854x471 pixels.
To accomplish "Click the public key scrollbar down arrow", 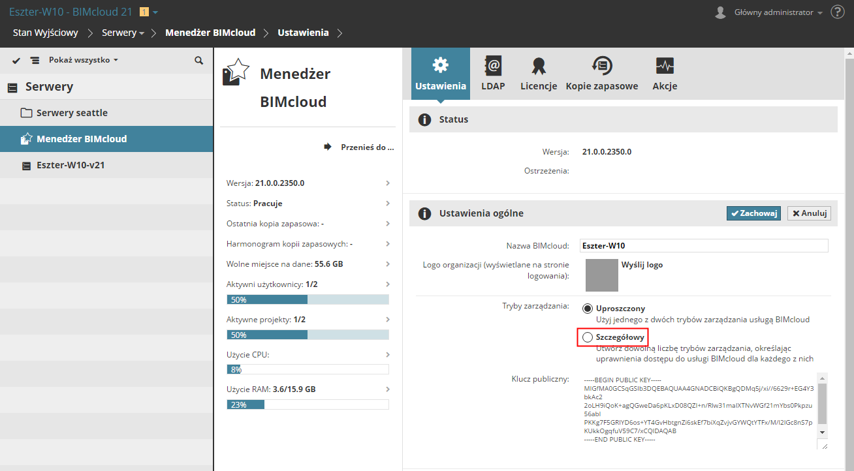I will (x=822, y=433).
